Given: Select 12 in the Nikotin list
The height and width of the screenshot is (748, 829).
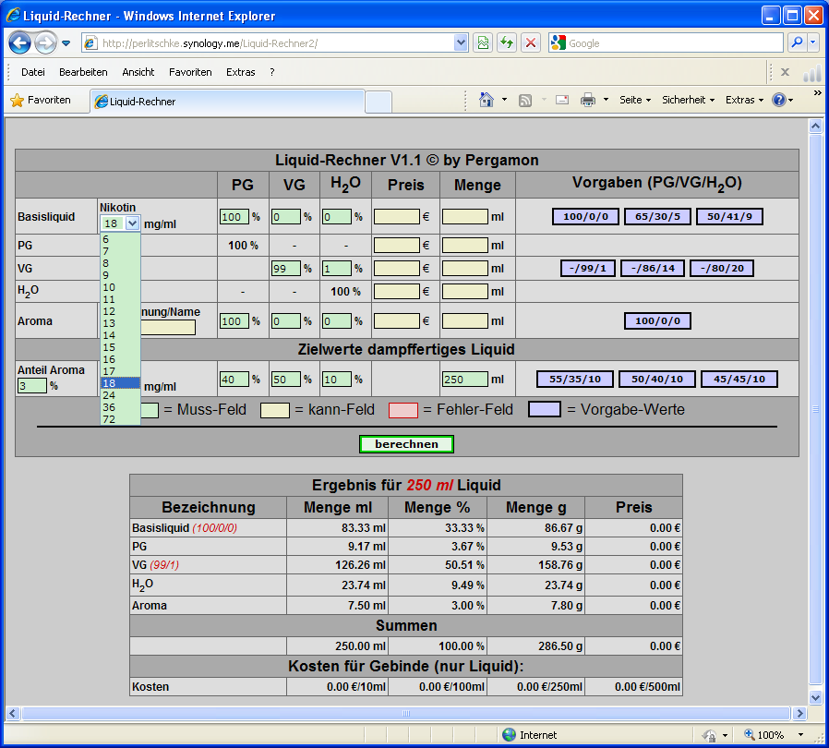Looking at the screenshot, I should (x=120, y=311).
